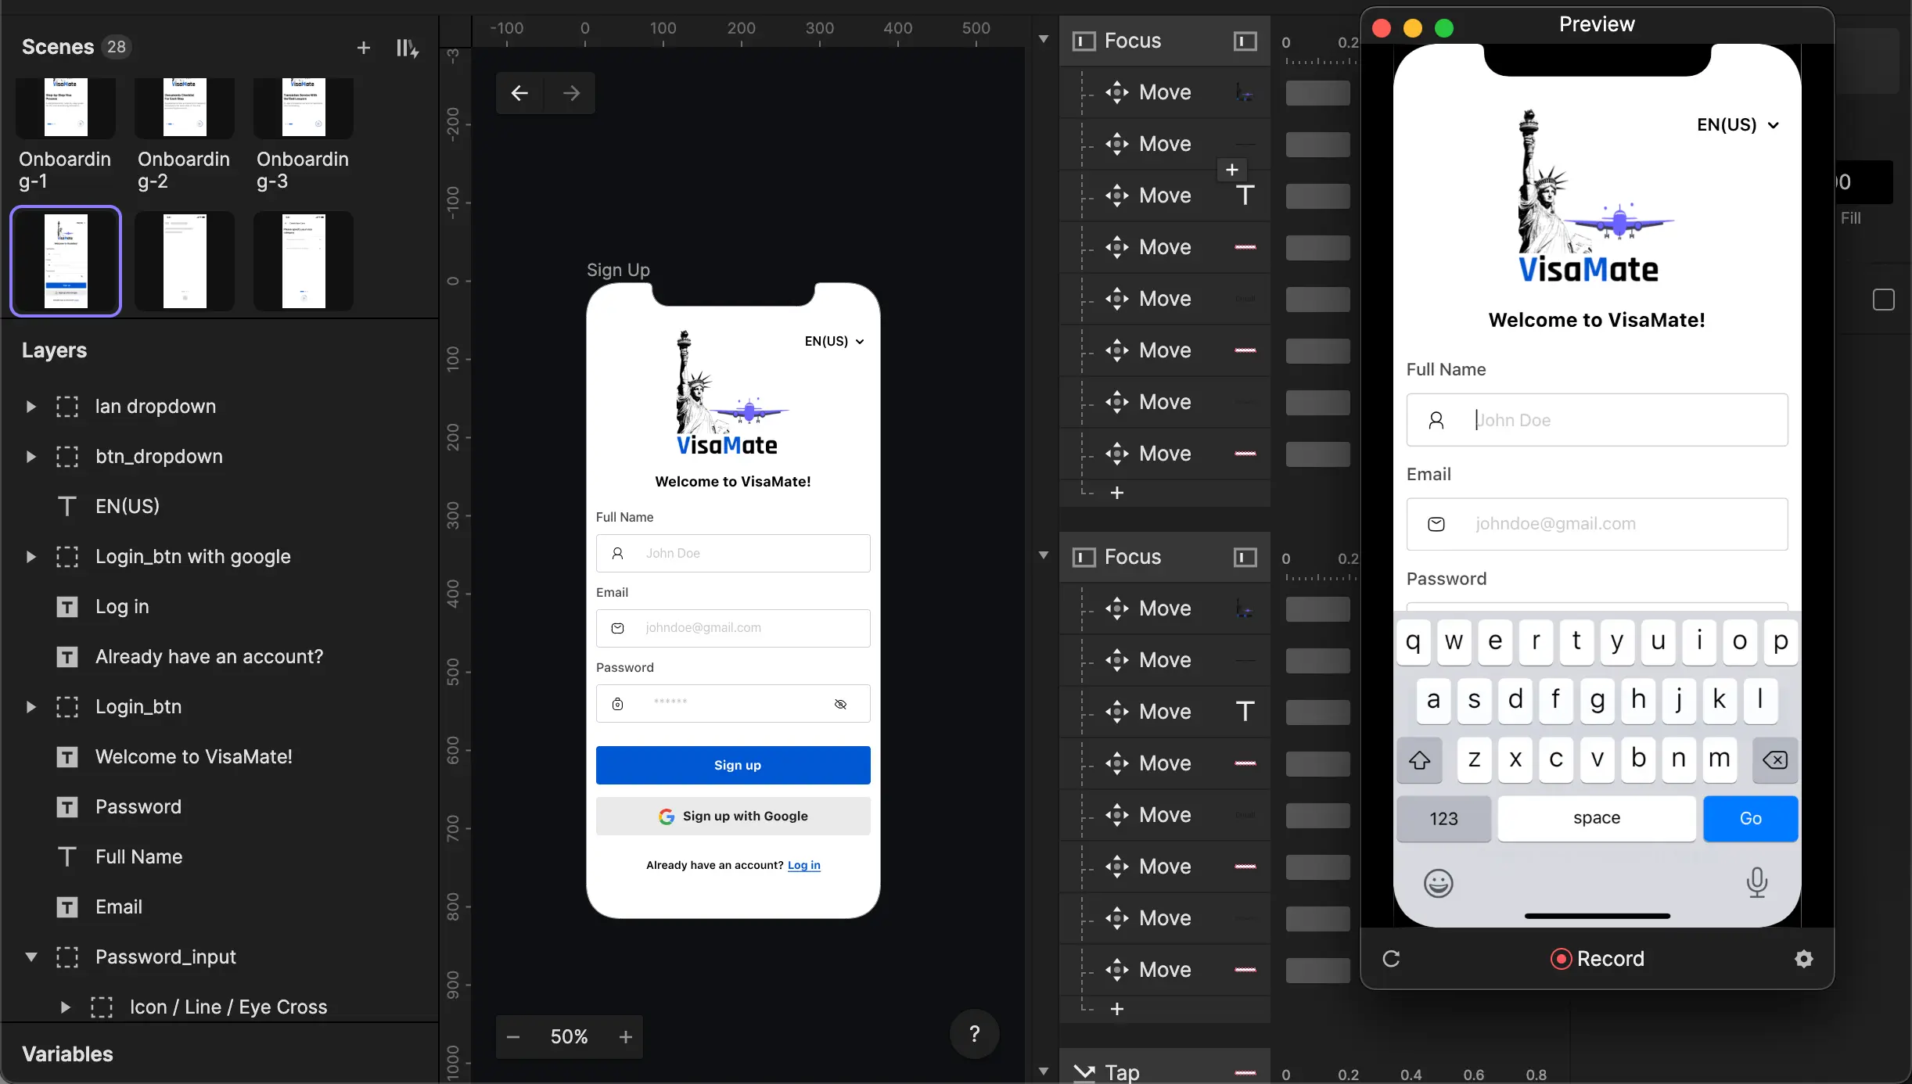The image size is (1912, 1084).
Task: Start recording in the Preview window
Action: coord(1597,959)
